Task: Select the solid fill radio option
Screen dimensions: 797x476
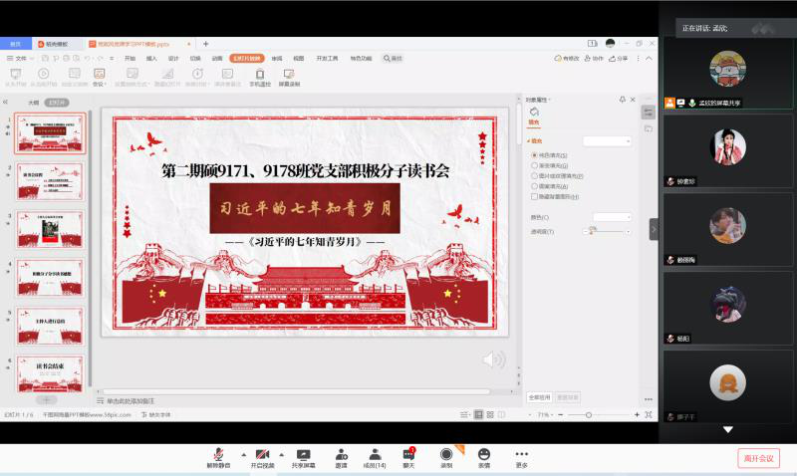Action: click(535, 155)
